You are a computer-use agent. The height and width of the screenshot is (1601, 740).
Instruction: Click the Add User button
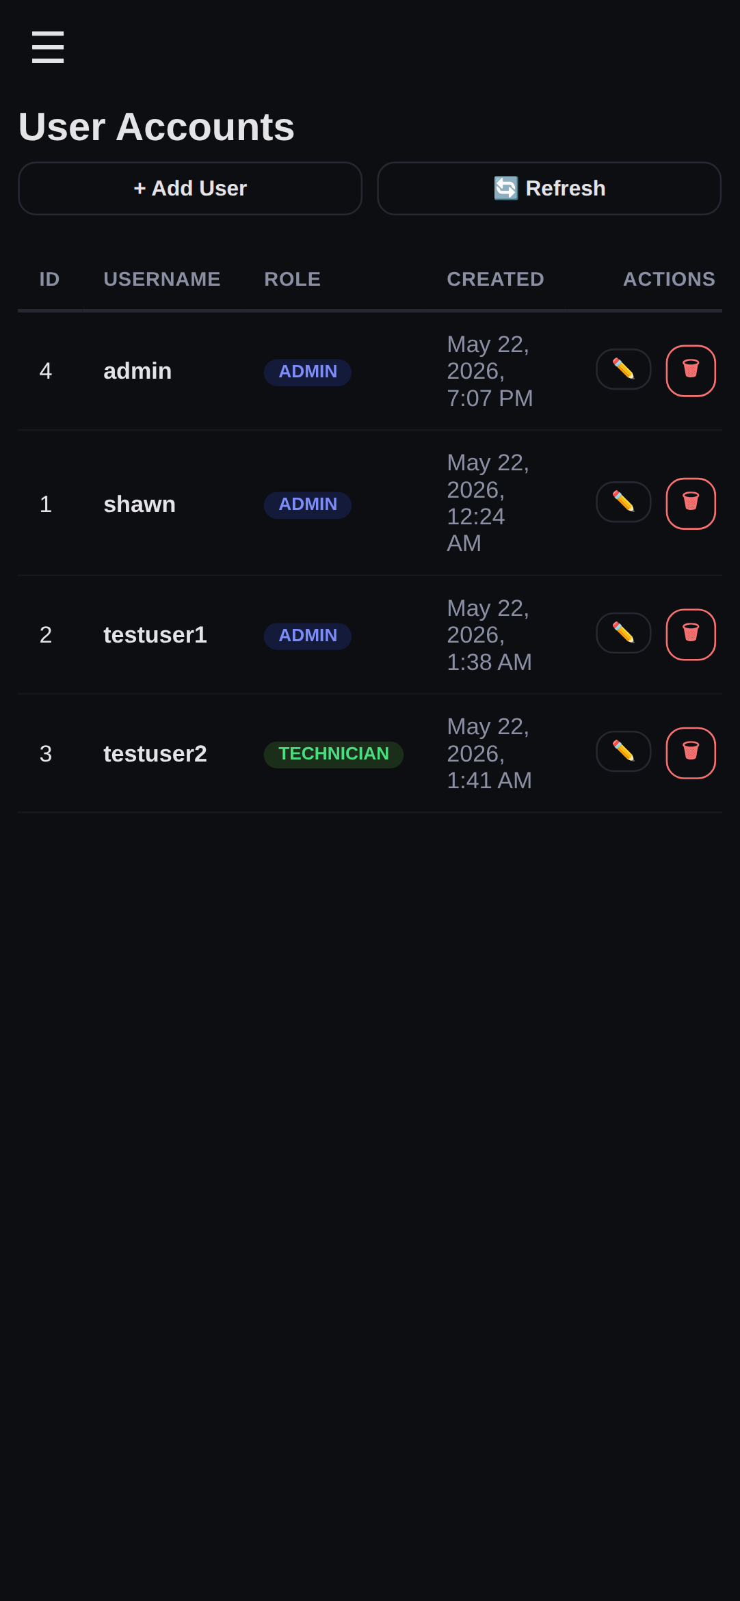point(190,188)
